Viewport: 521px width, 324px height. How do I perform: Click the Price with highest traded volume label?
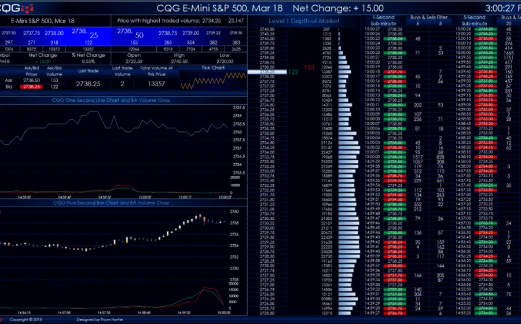159,21
